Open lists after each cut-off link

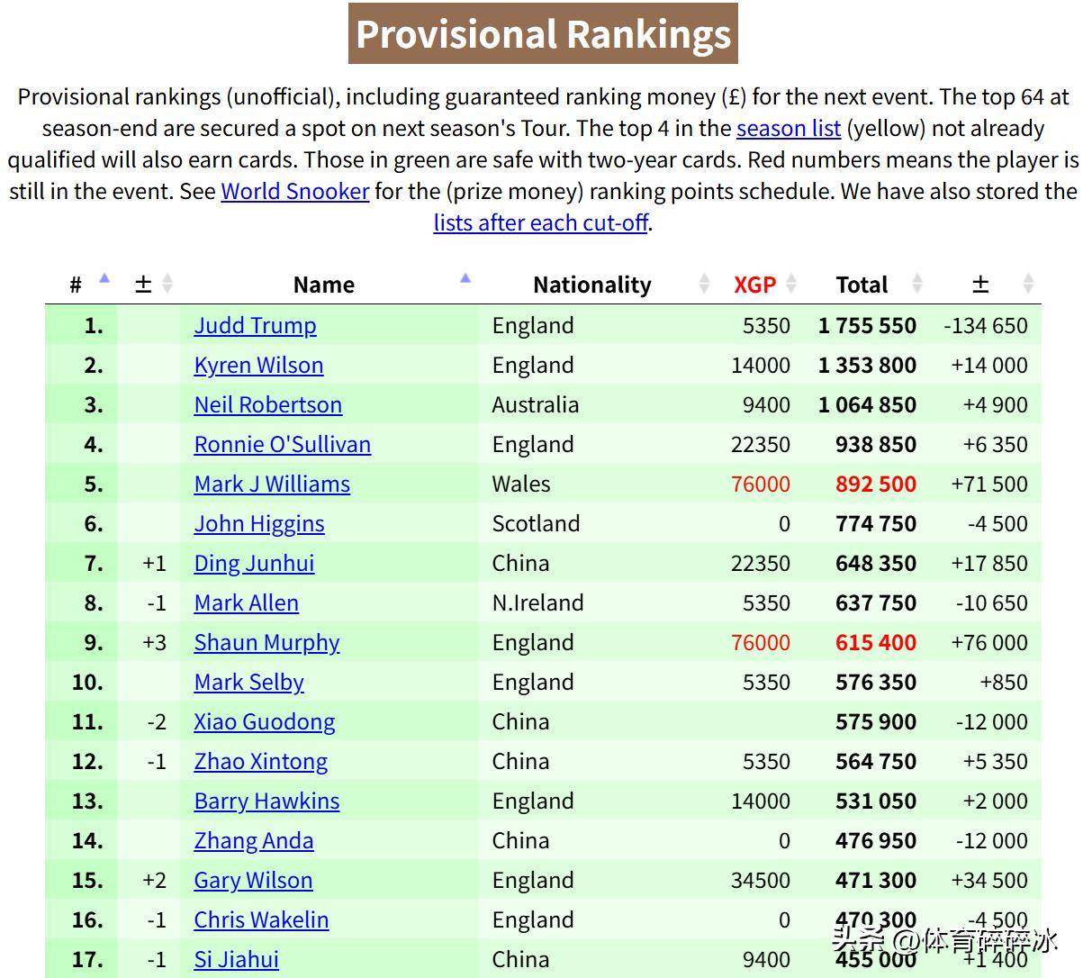coord(540,223)
